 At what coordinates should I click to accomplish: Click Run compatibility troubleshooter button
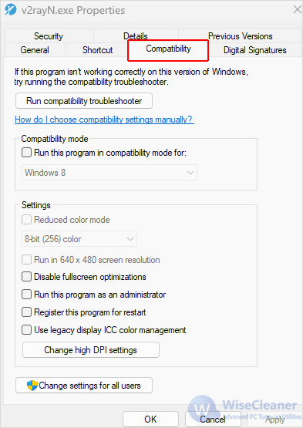point(84,101)
